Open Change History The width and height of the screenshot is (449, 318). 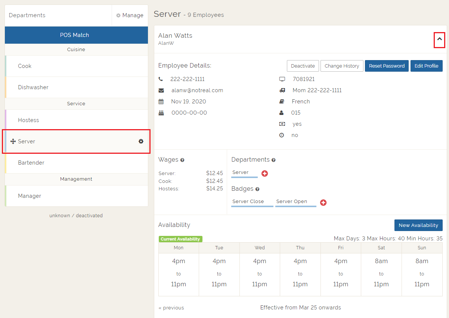[x=341, y=66]
